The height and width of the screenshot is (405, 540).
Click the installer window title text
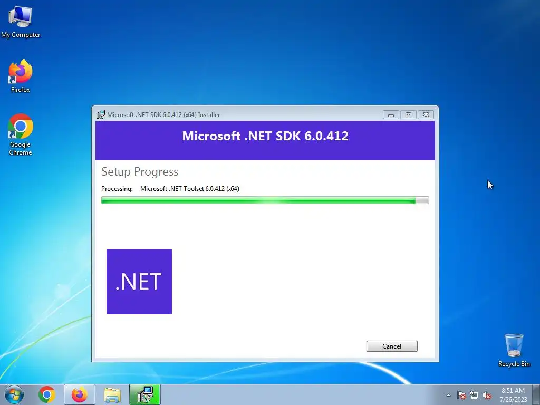pyautogui.click(x=163, y=114)
